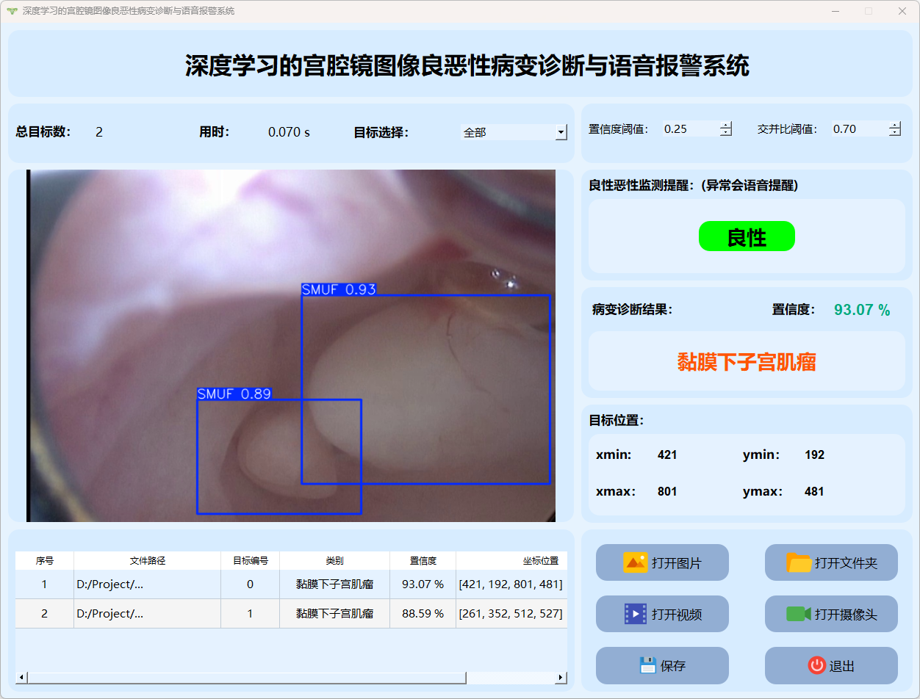Click file path cell in row 2

pyautogui.click(x=148, y=614)
